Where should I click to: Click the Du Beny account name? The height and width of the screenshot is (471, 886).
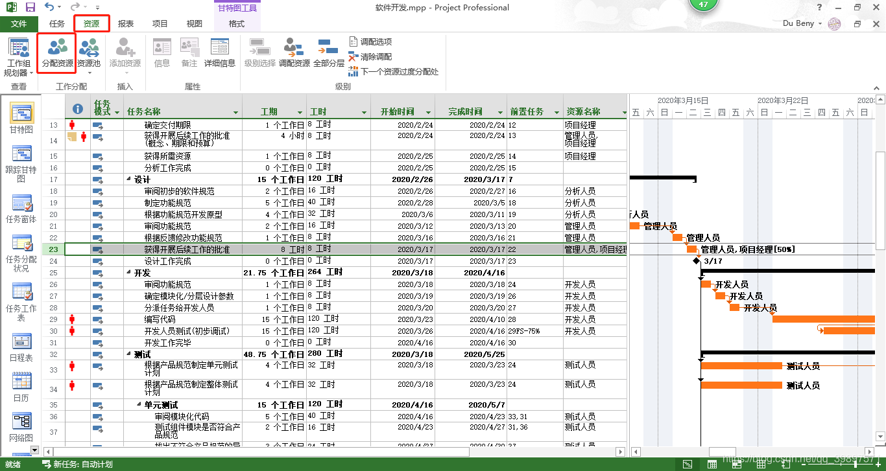[x=798, y=23]
